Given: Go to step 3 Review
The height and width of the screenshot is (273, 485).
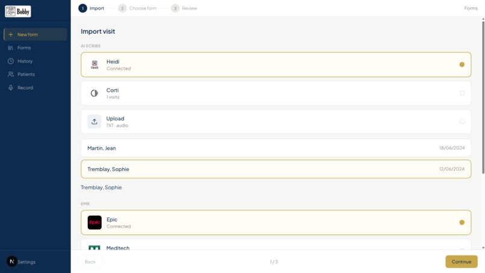Looking at the screenshot, I should (184, 8).
